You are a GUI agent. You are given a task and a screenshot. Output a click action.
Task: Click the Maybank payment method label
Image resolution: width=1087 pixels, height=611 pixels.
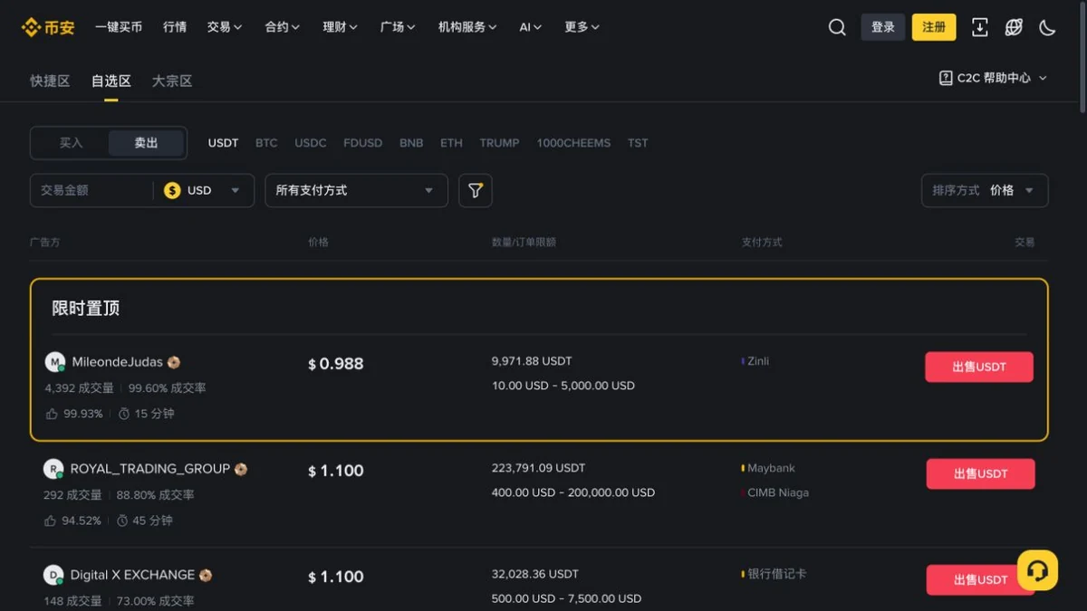coord(771,468)
